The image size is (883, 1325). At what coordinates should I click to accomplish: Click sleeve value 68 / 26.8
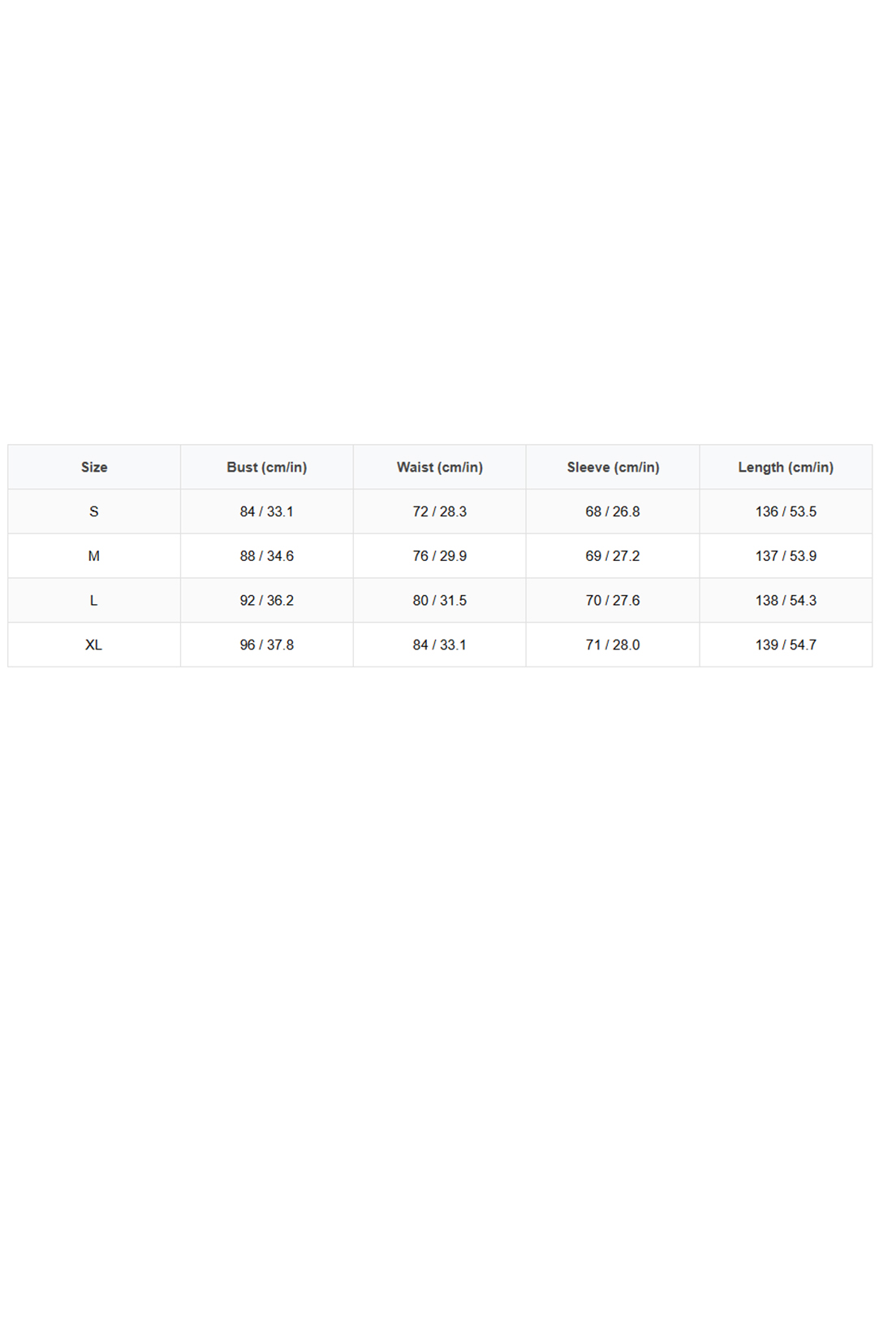(613, 511)
